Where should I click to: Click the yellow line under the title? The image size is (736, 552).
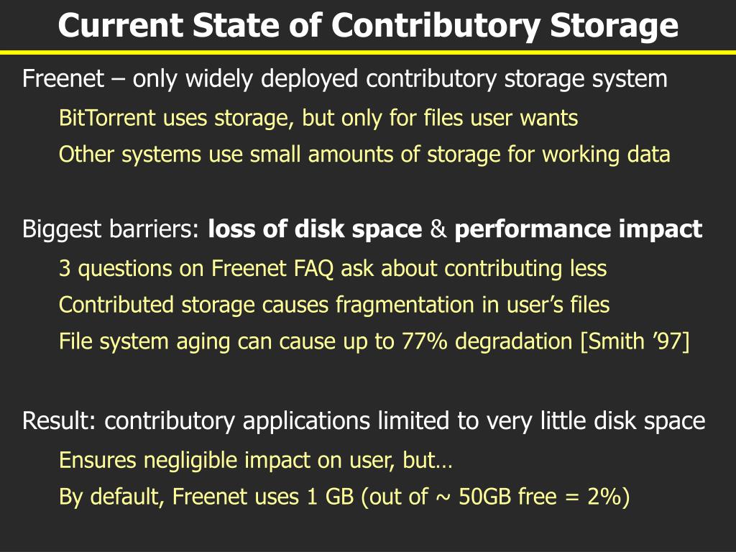pyautogui.click(x=368, y=52)
